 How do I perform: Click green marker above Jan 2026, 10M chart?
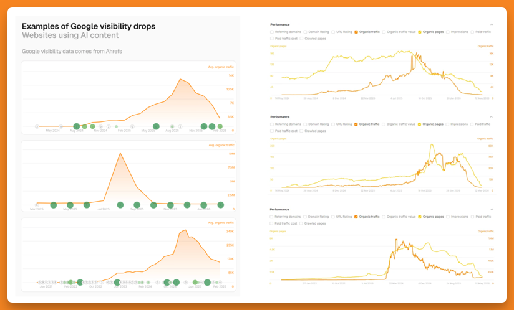[203, 205]
